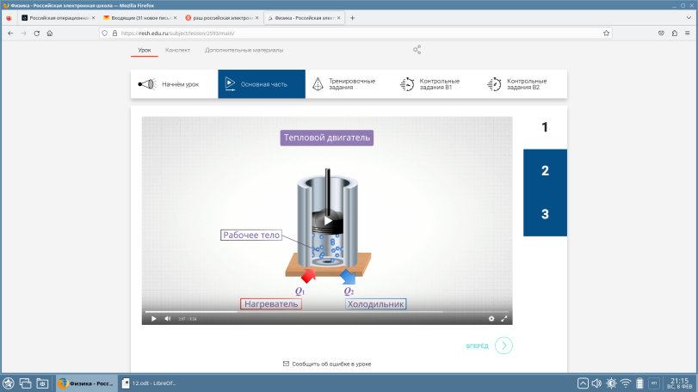Play the video with the center play button

[x=327, y=220]
